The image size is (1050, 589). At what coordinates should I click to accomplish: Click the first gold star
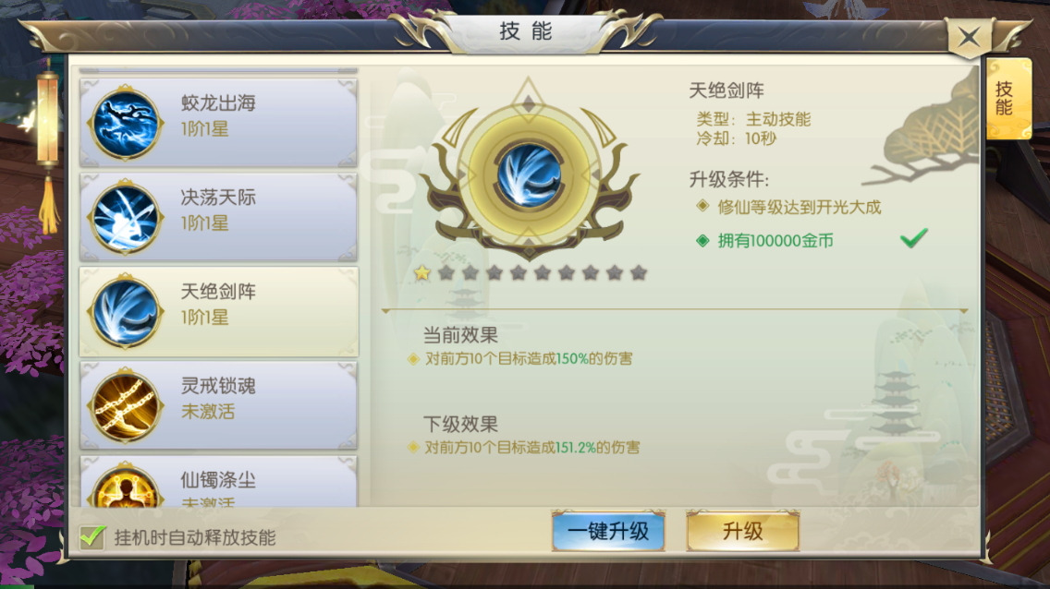(x=421, y=272)
